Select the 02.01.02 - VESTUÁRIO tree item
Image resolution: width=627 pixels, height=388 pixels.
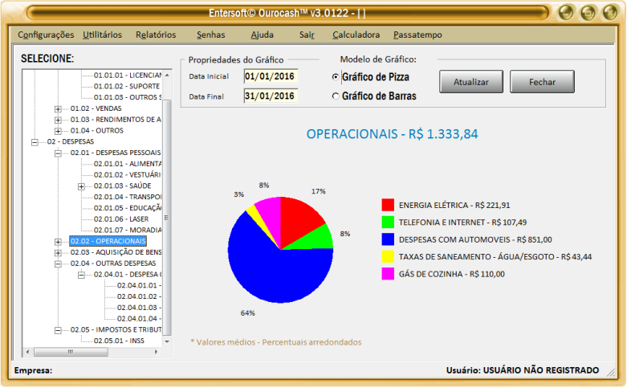[127, 175]
